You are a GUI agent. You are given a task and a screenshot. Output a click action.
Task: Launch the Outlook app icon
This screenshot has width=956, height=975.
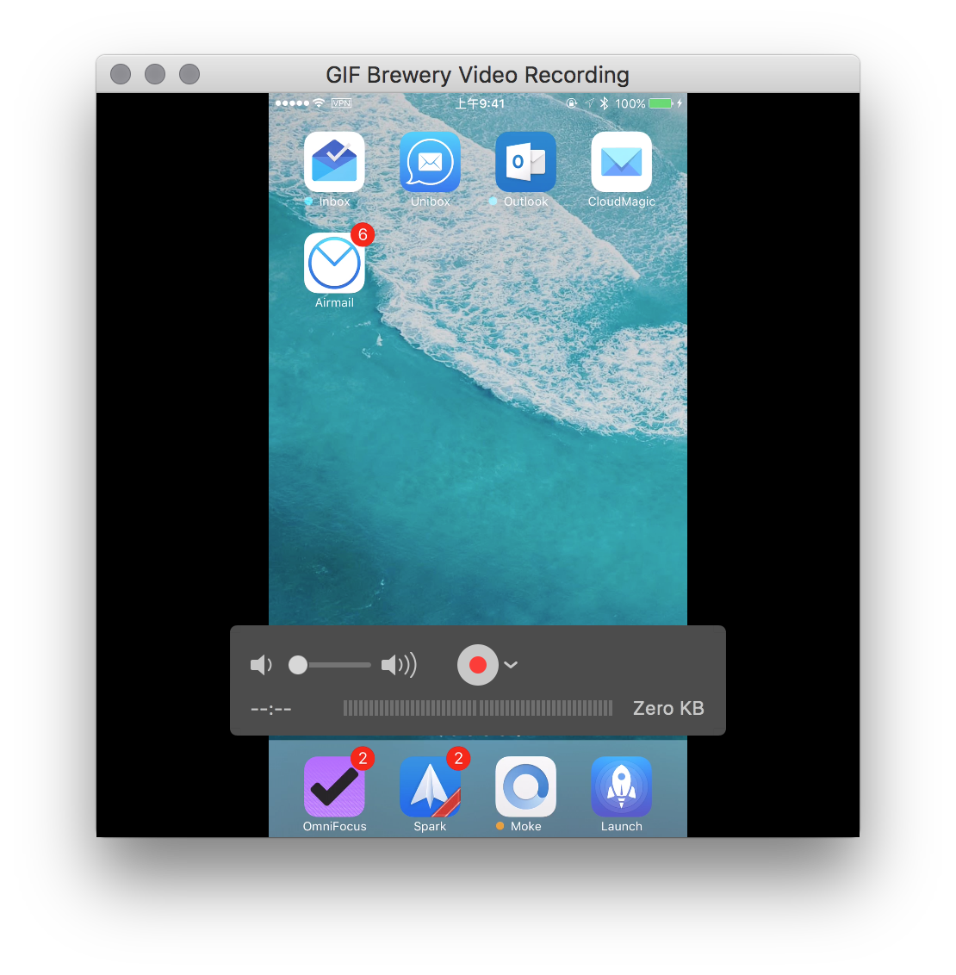coord(526,162)
